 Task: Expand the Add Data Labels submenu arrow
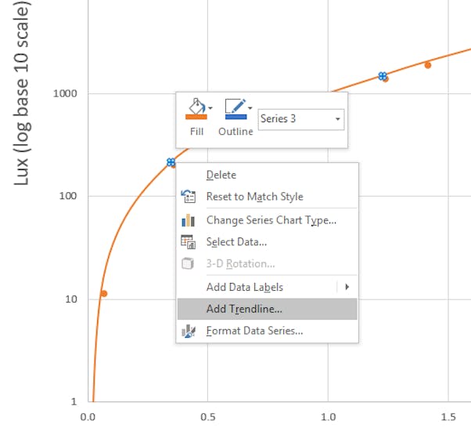(x=347, y=287)
